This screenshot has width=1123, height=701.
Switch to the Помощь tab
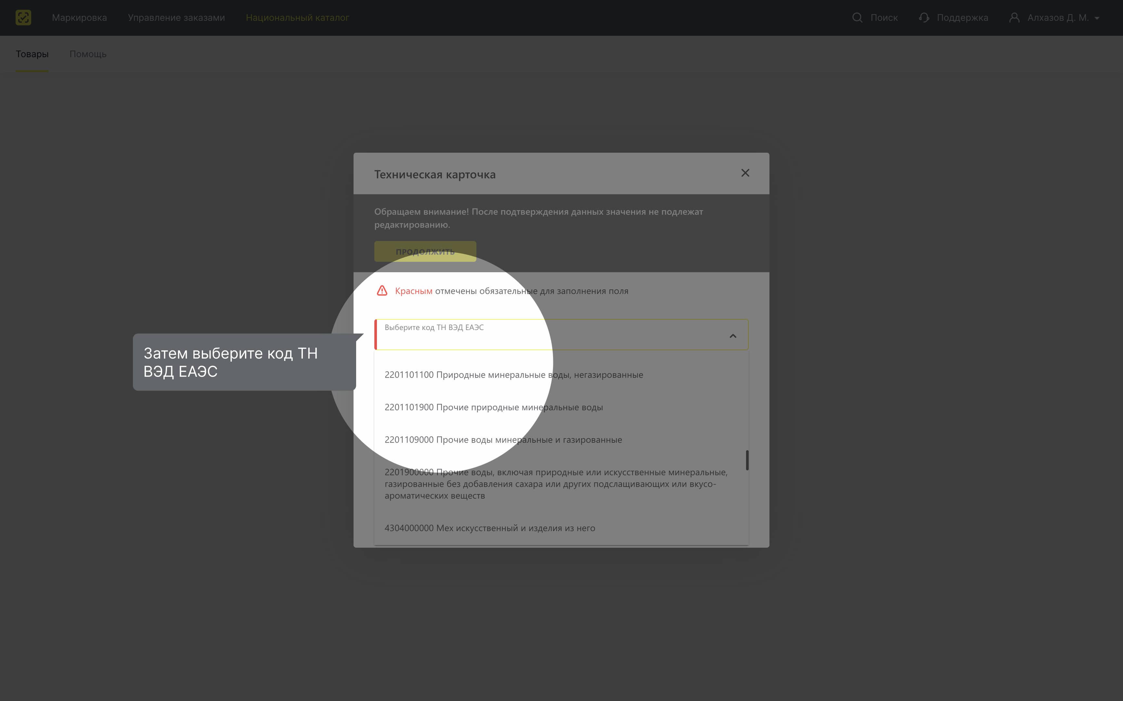point(88,54)
